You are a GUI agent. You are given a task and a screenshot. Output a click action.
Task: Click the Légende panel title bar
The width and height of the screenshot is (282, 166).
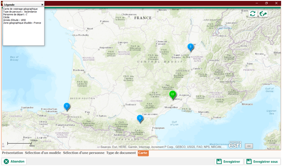tap(21, 4)
